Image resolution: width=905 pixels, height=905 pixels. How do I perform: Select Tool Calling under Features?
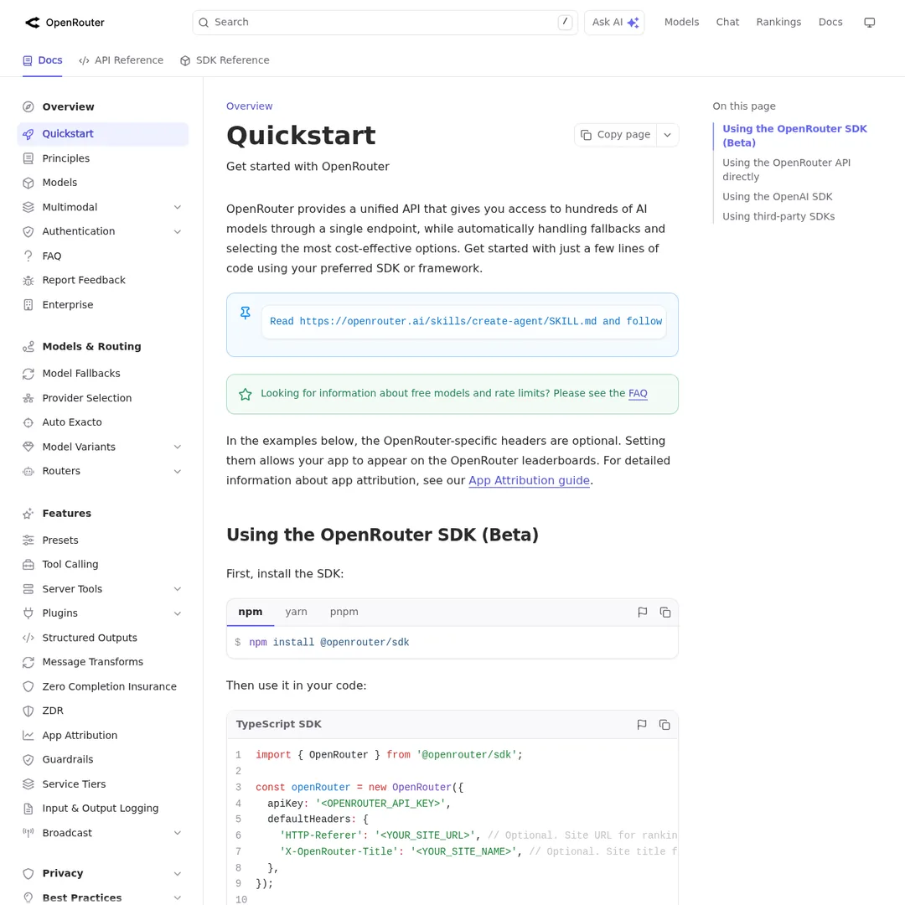pos(70,564)
